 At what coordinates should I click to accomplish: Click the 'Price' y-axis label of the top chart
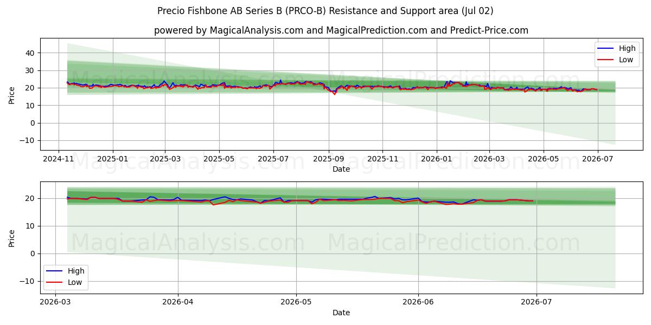12,94
